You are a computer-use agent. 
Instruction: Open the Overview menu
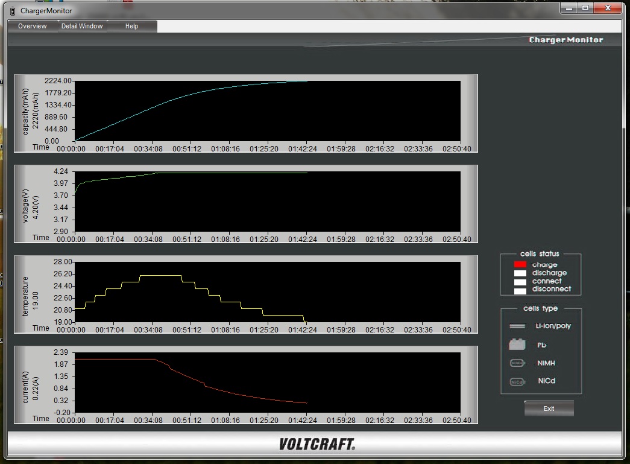(33, 26)
